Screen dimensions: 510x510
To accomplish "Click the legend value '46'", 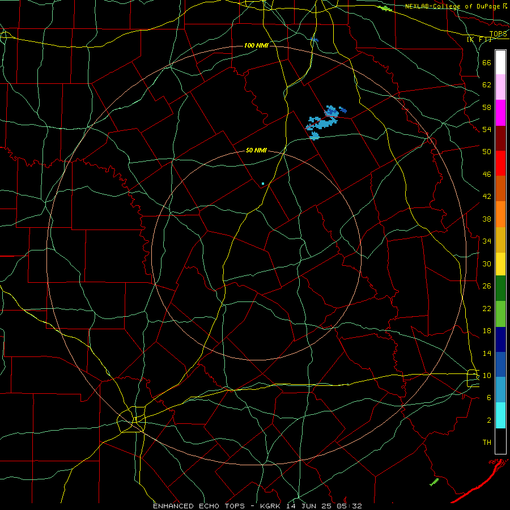I will (487, 175).
